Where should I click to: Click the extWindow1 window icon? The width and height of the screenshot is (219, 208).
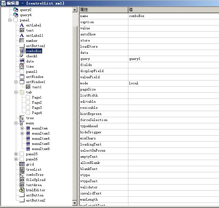coord(22,82)
